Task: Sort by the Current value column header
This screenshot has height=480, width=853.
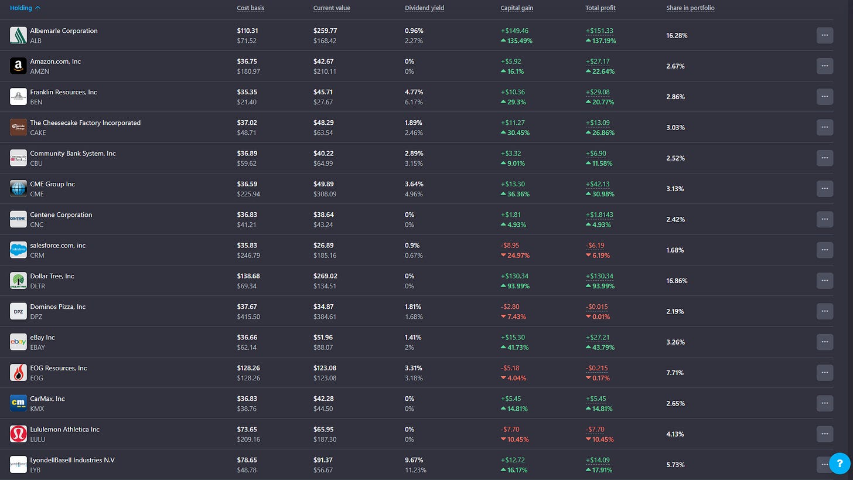Action: 332,8
